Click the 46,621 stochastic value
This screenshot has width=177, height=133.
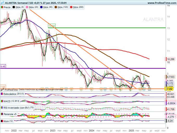coord(170,94)
